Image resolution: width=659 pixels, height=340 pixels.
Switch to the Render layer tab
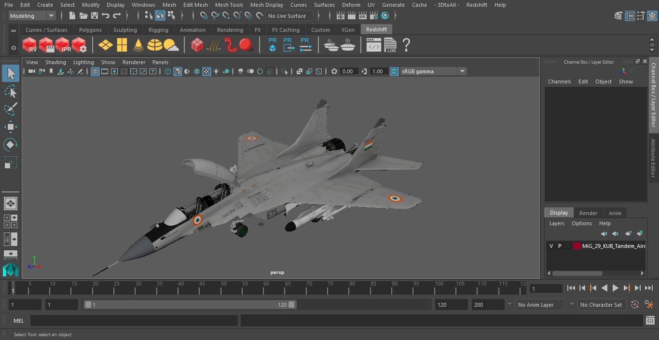[x=588, y=213]
